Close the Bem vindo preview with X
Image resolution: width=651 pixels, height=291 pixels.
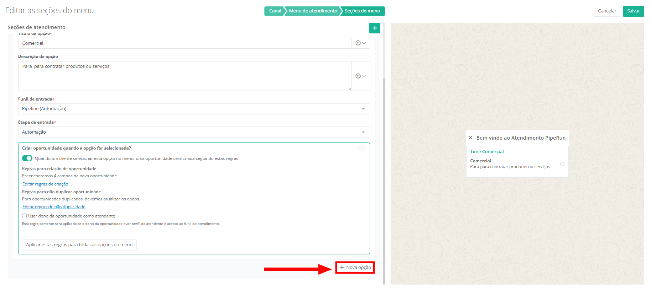point(470,138)
